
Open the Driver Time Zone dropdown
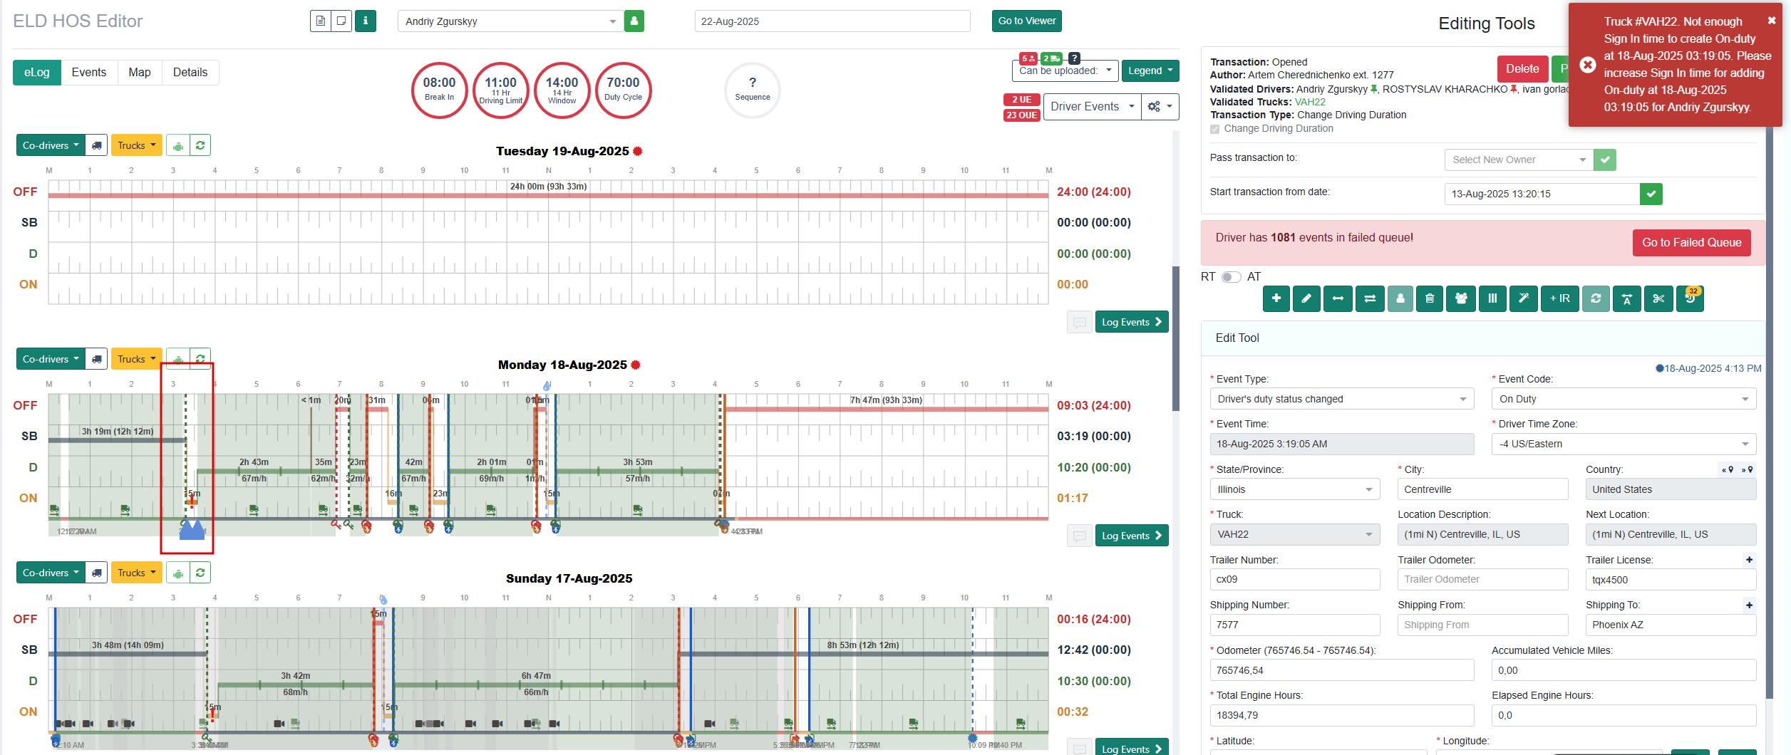pos(1624,444)
